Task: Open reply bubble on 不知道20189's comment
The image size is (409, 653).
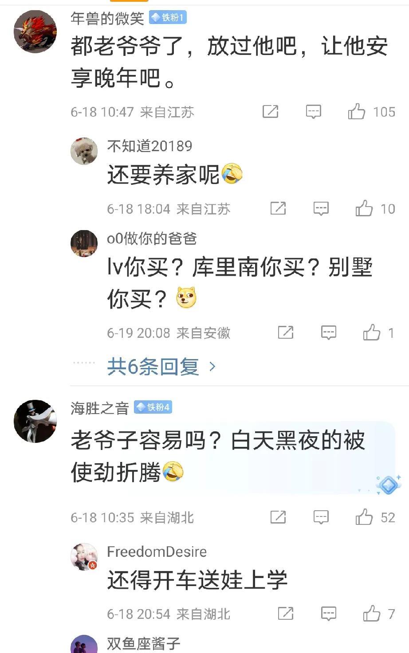Action: pos(321,208)
